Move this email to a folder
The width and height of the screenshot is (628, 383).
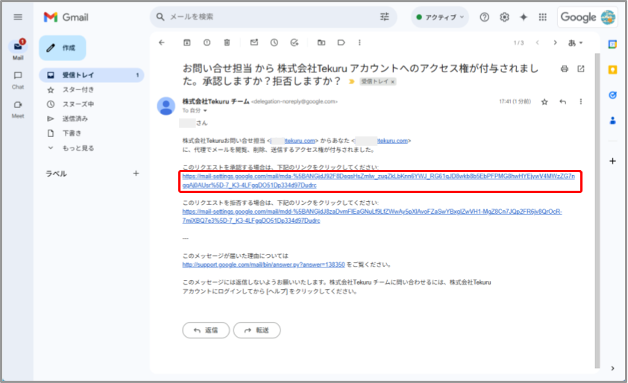[321, 42]
